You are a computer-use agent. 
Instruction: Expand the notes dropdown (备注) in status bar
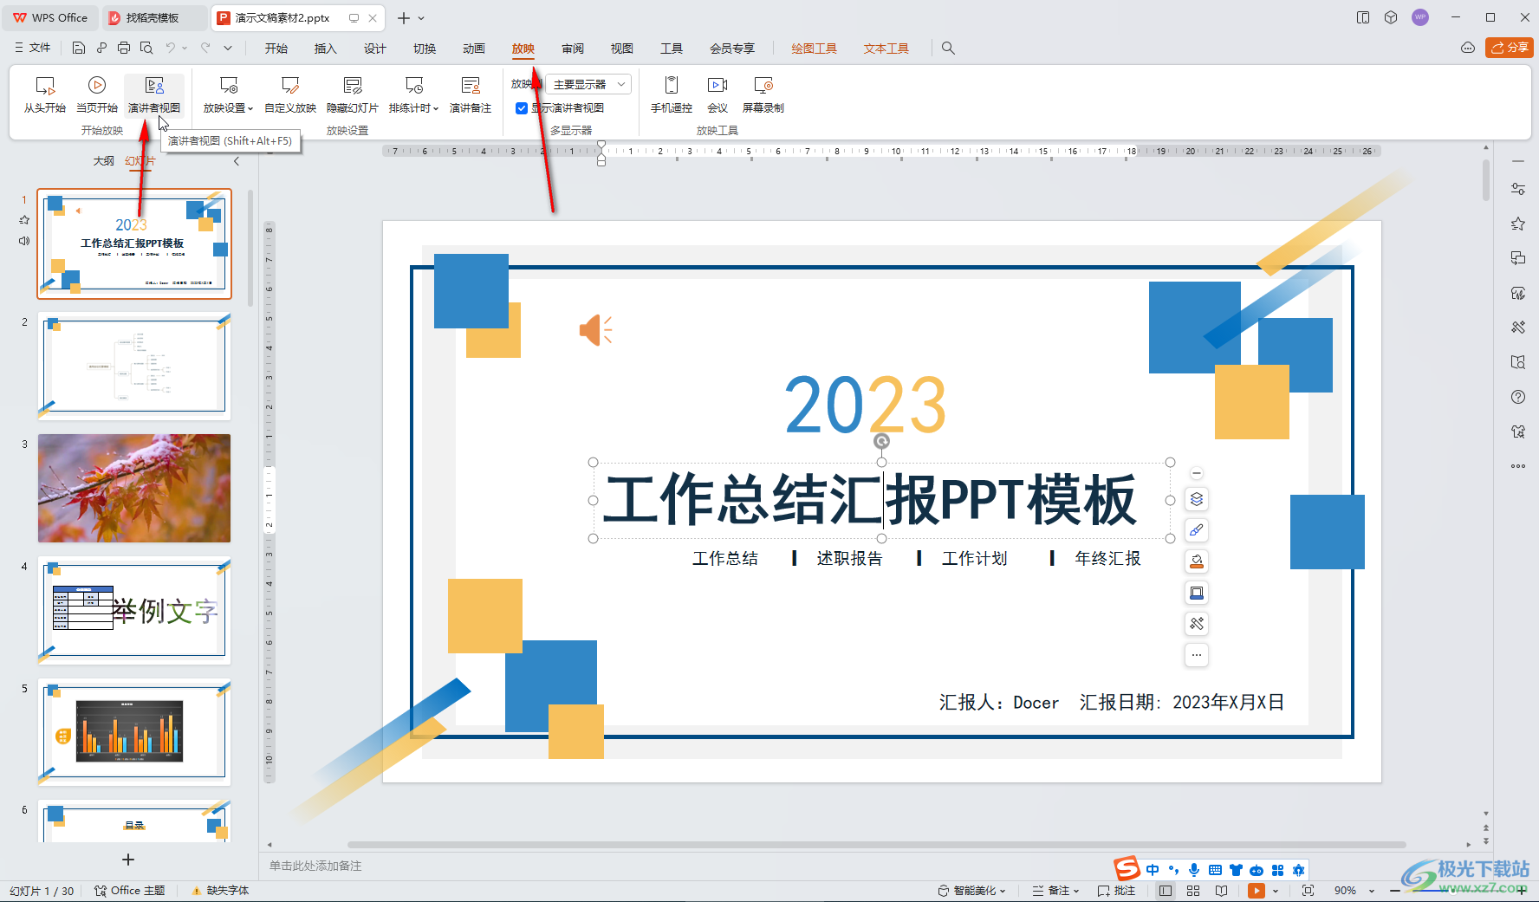1056,891
